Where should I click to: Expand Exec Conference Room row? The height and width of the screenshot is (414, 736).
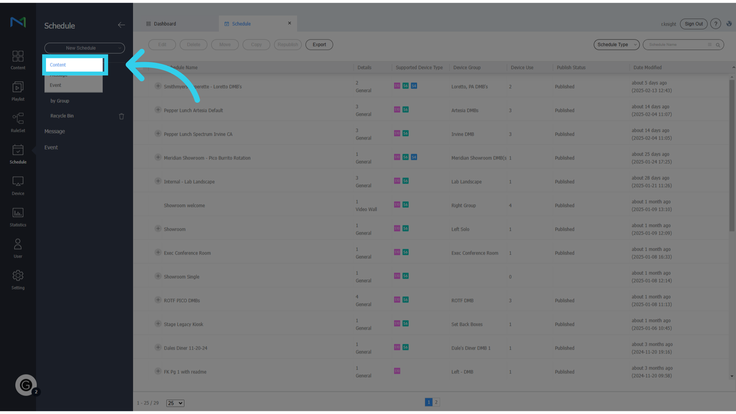coord(158,252)
